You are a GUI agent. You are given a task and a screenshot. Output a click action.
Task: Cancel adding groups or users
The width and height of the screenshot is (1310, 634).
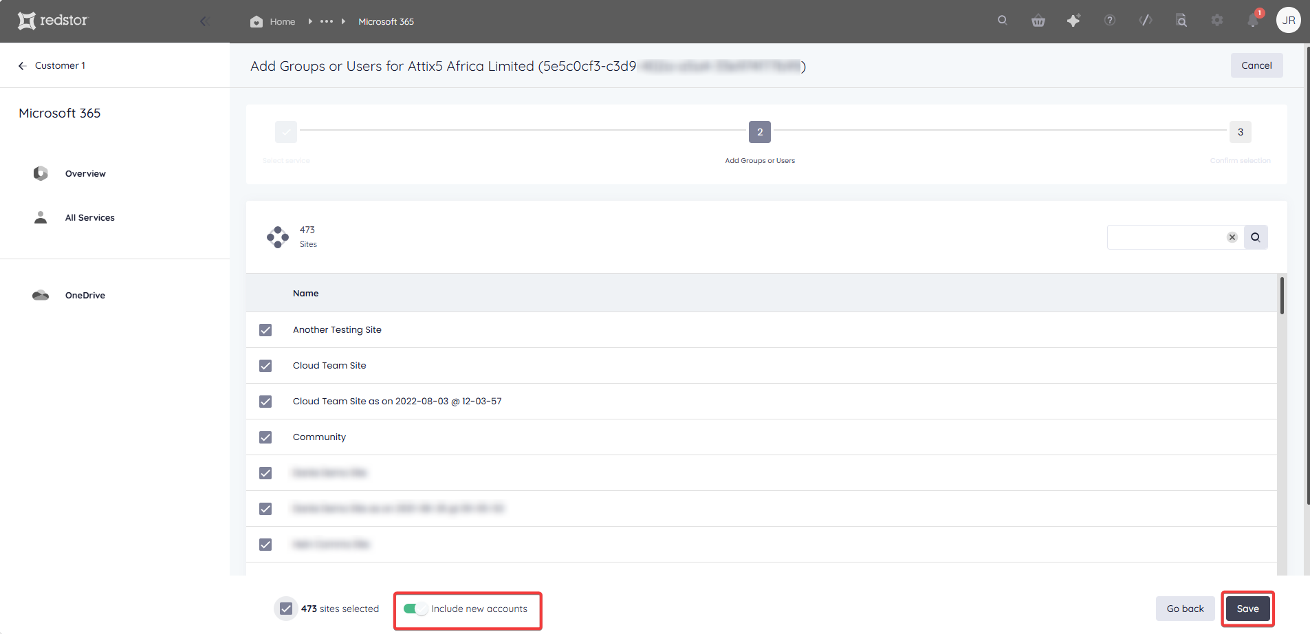click(x=1256, y=65)
